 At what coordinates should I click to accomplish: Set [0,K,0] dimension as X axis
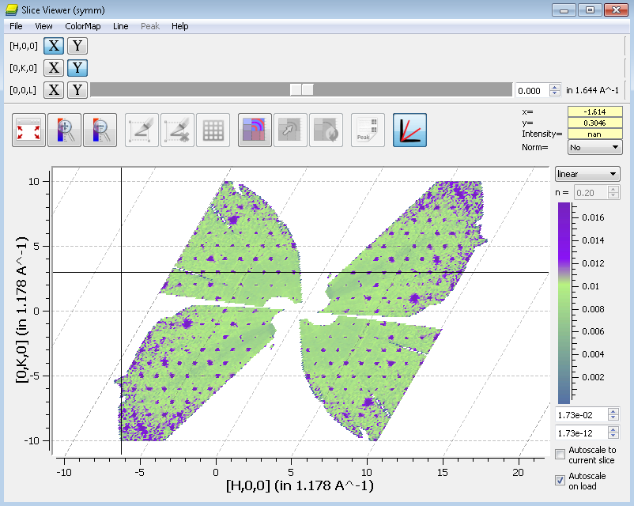[x=54, y=68]
